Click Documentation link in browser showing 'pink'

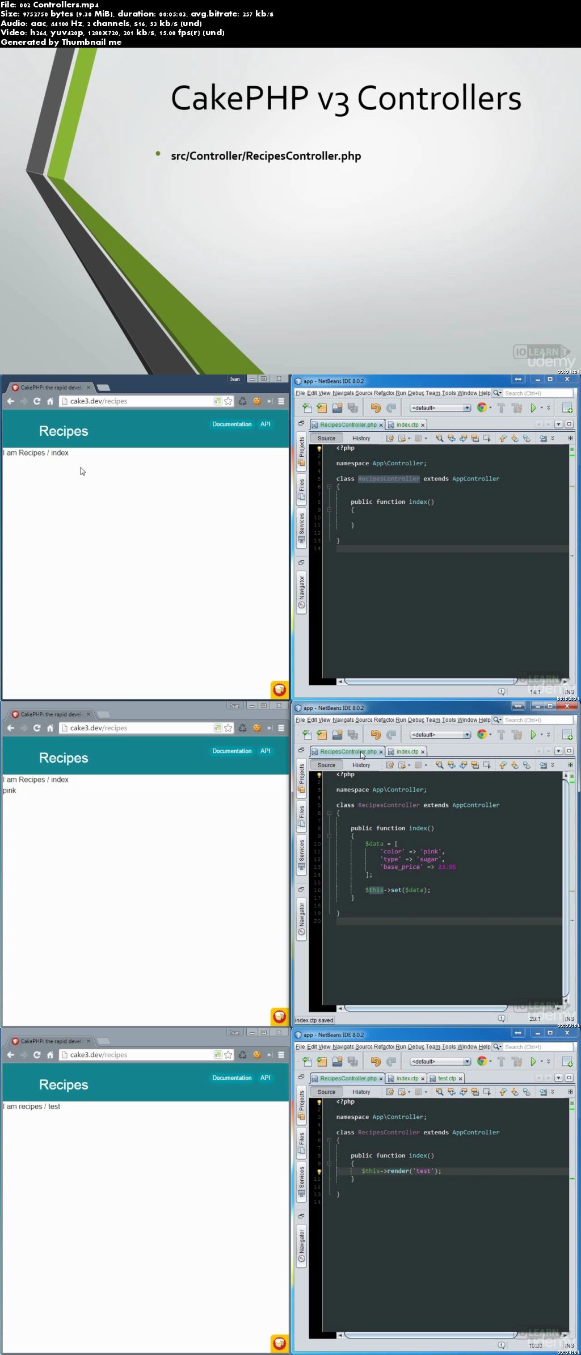(x=231, y=751)
